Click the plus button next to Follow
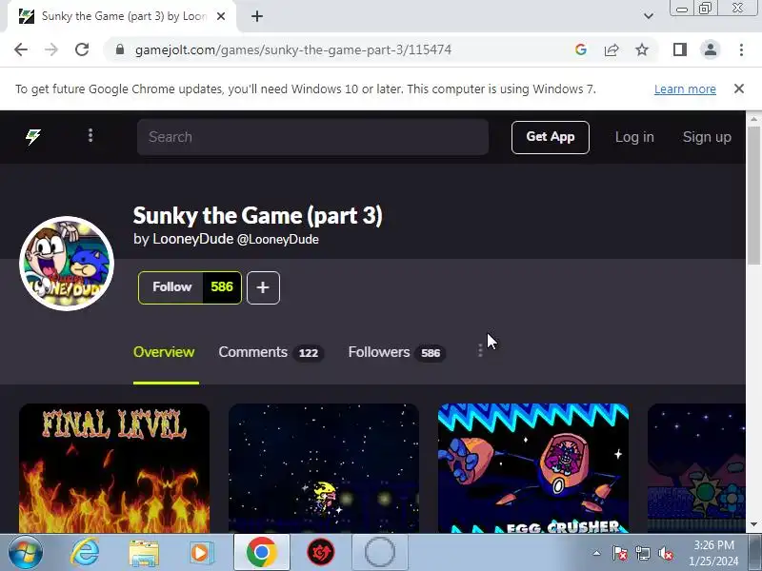 (263, 287)
